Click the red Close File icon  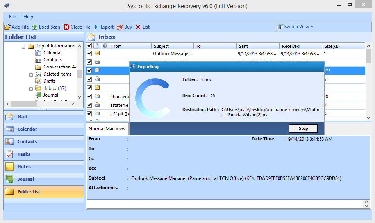66,27
